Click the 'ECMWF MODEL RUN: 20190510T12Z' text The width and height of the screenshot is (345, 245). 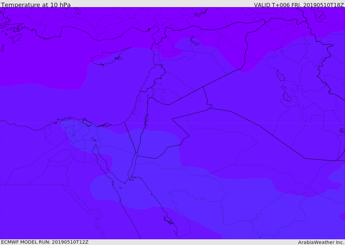(x=45, y=242)
